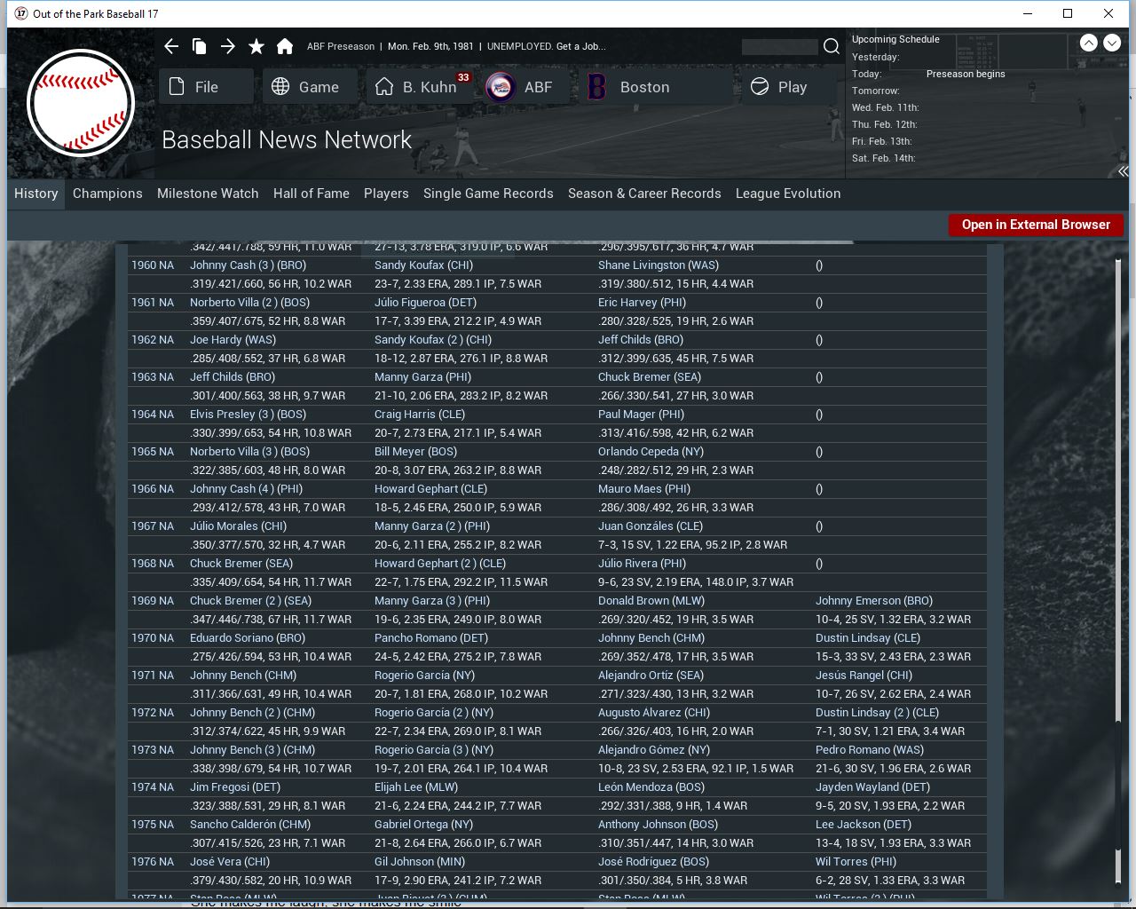The width and height of the screenshot is (1136, 909).
Task: Click the forward navigation arrow
Action: pos(228,46)
